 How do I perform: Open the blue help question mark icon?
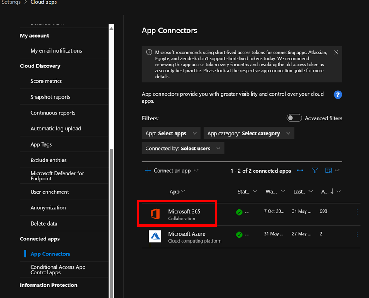click(338, 94)
